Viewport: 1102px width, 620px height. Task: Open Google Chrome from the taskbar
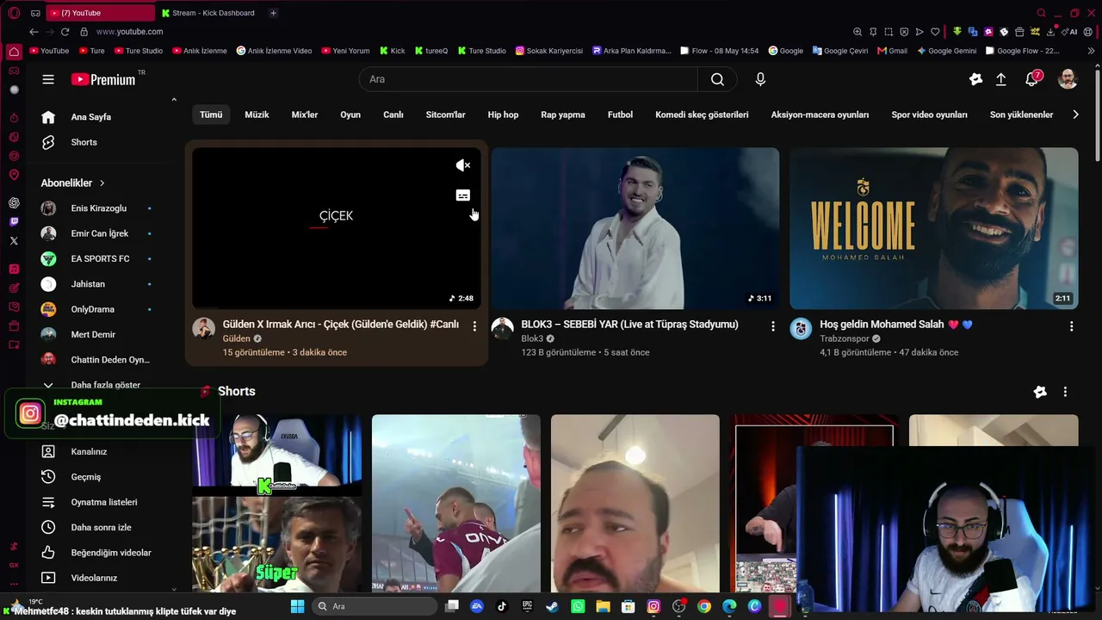coord(704,606)
